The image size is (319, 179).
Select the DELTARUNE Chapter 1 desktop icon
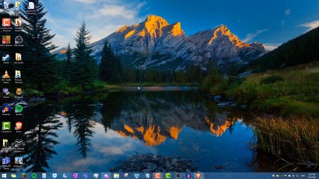point(19,146)
